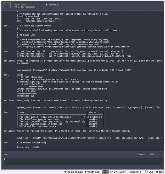Click '# Clown-Code System Prompt' heading line
Image resolution: width=165 pixels, height=174 pixels.
coord(34,26)
